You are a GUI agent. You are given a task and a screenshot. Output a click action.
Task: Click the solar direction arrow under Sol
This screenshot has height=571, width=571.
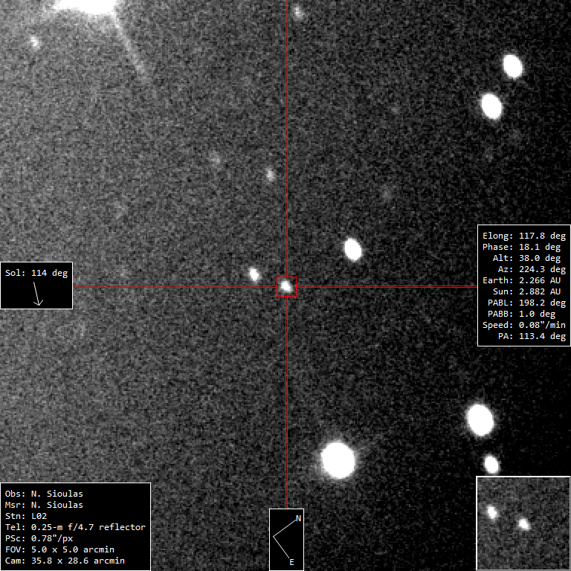click(38, 294)
